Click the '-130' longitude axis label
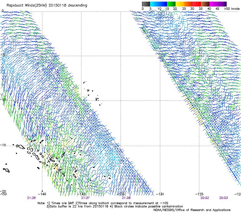Viewport: 241px width, 212px height. coord(160,194)
